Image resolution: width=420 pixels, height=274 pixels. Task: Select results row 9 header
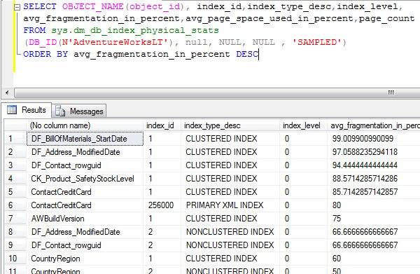pos(15,245)
